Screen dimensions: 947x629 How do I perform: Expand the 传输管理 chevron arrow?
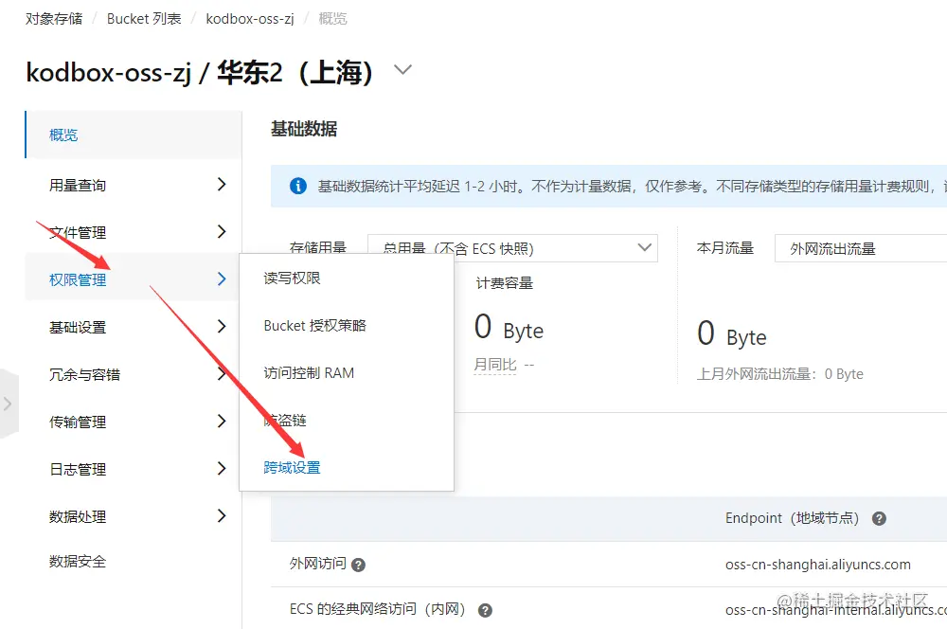pyautogui.click(x=222, y=422)
